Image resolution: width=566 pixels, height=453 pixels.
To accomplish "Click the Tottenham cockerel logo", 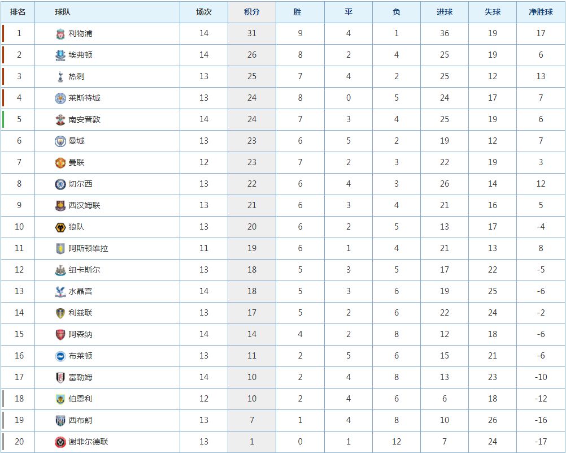I will click(60, 77).
